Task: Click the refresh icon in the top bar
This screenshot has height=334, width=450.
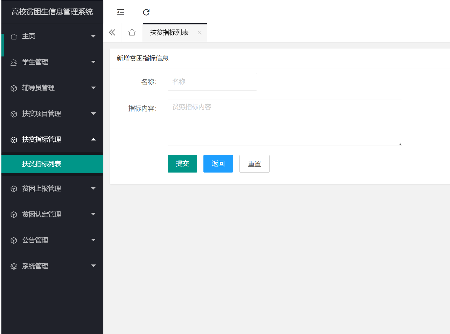Action: (146, 12)
